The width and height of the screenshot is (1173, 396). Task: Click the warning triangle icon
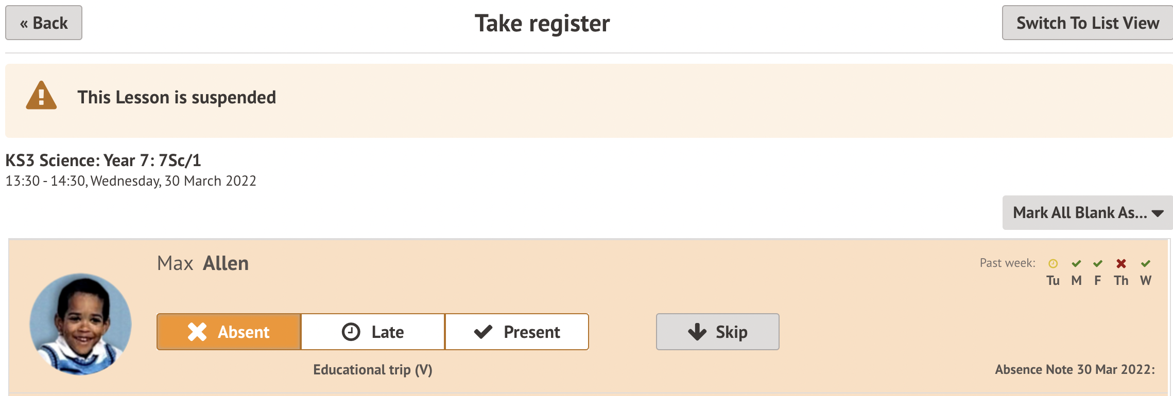click(x=41, y=96)
